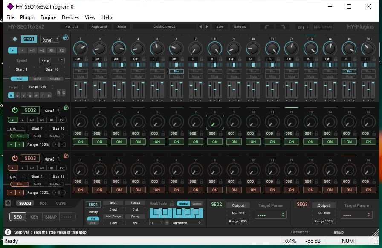Toggle Mute on SEQ1 step 1
The width and height of the screenshot is (382, 248).
pyautogui.click(x=81, y=77)
